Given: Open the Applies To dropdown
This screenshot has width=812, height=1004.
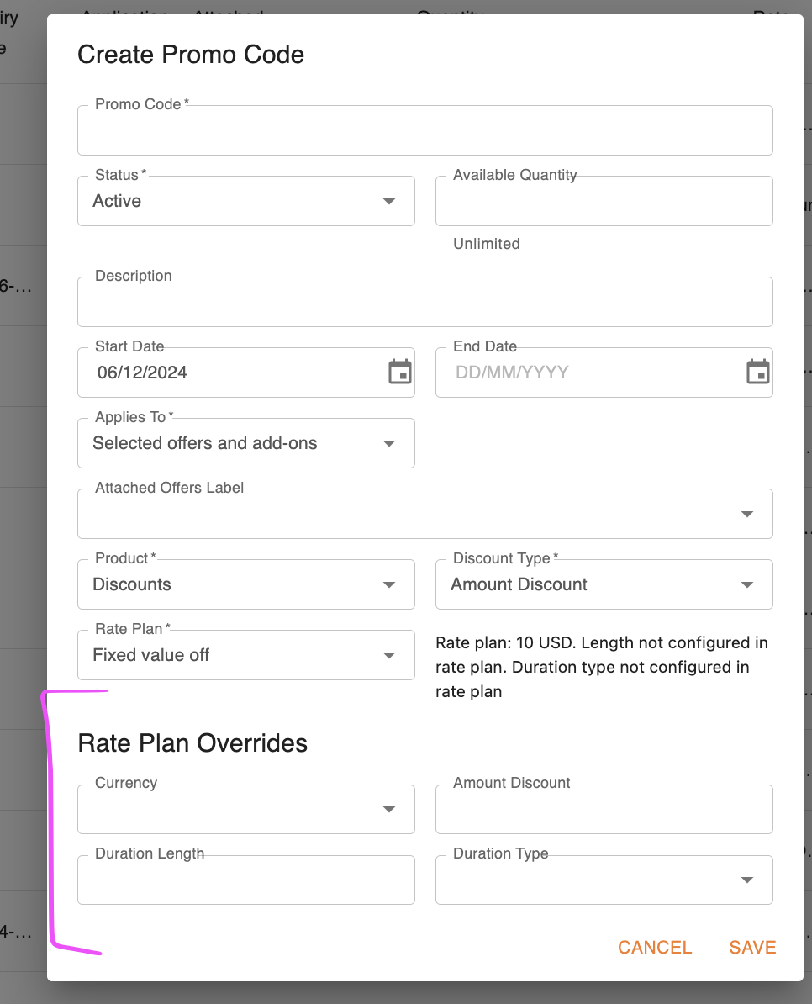Looking at the screenshot, I should 245,443.
